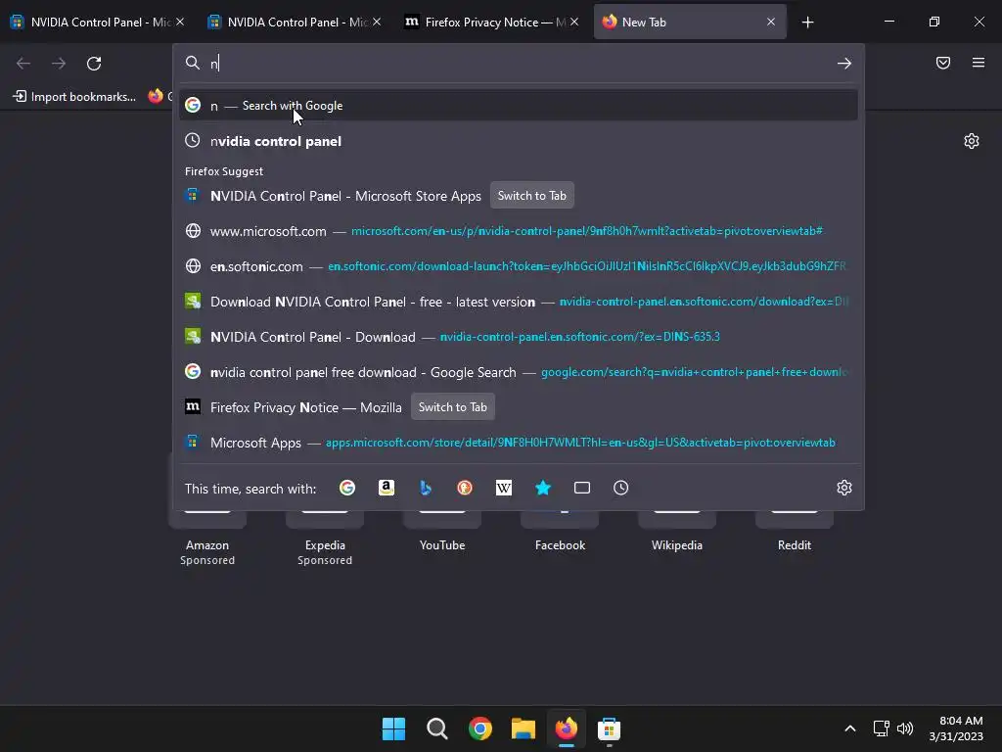The image size is (1002, 752).
Task: Click Switch to Tab for NVIDIA Store Apps
Action: tap(531, 196)
